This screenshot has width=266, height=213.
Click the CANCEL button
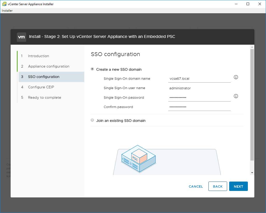coord(196,187)
